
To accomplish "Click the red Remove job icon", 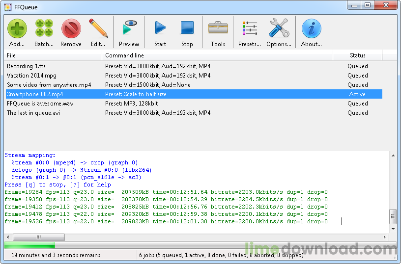I will [71, 29].
